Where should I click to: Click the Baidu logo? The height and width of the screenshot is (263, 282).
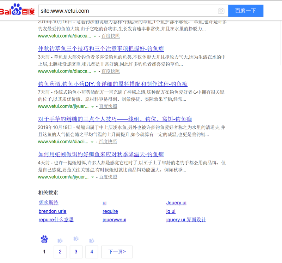pos(17,10)
